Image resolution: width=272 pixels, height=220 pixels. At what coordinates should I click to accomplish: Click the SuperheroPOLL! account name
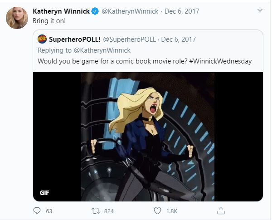74,39
